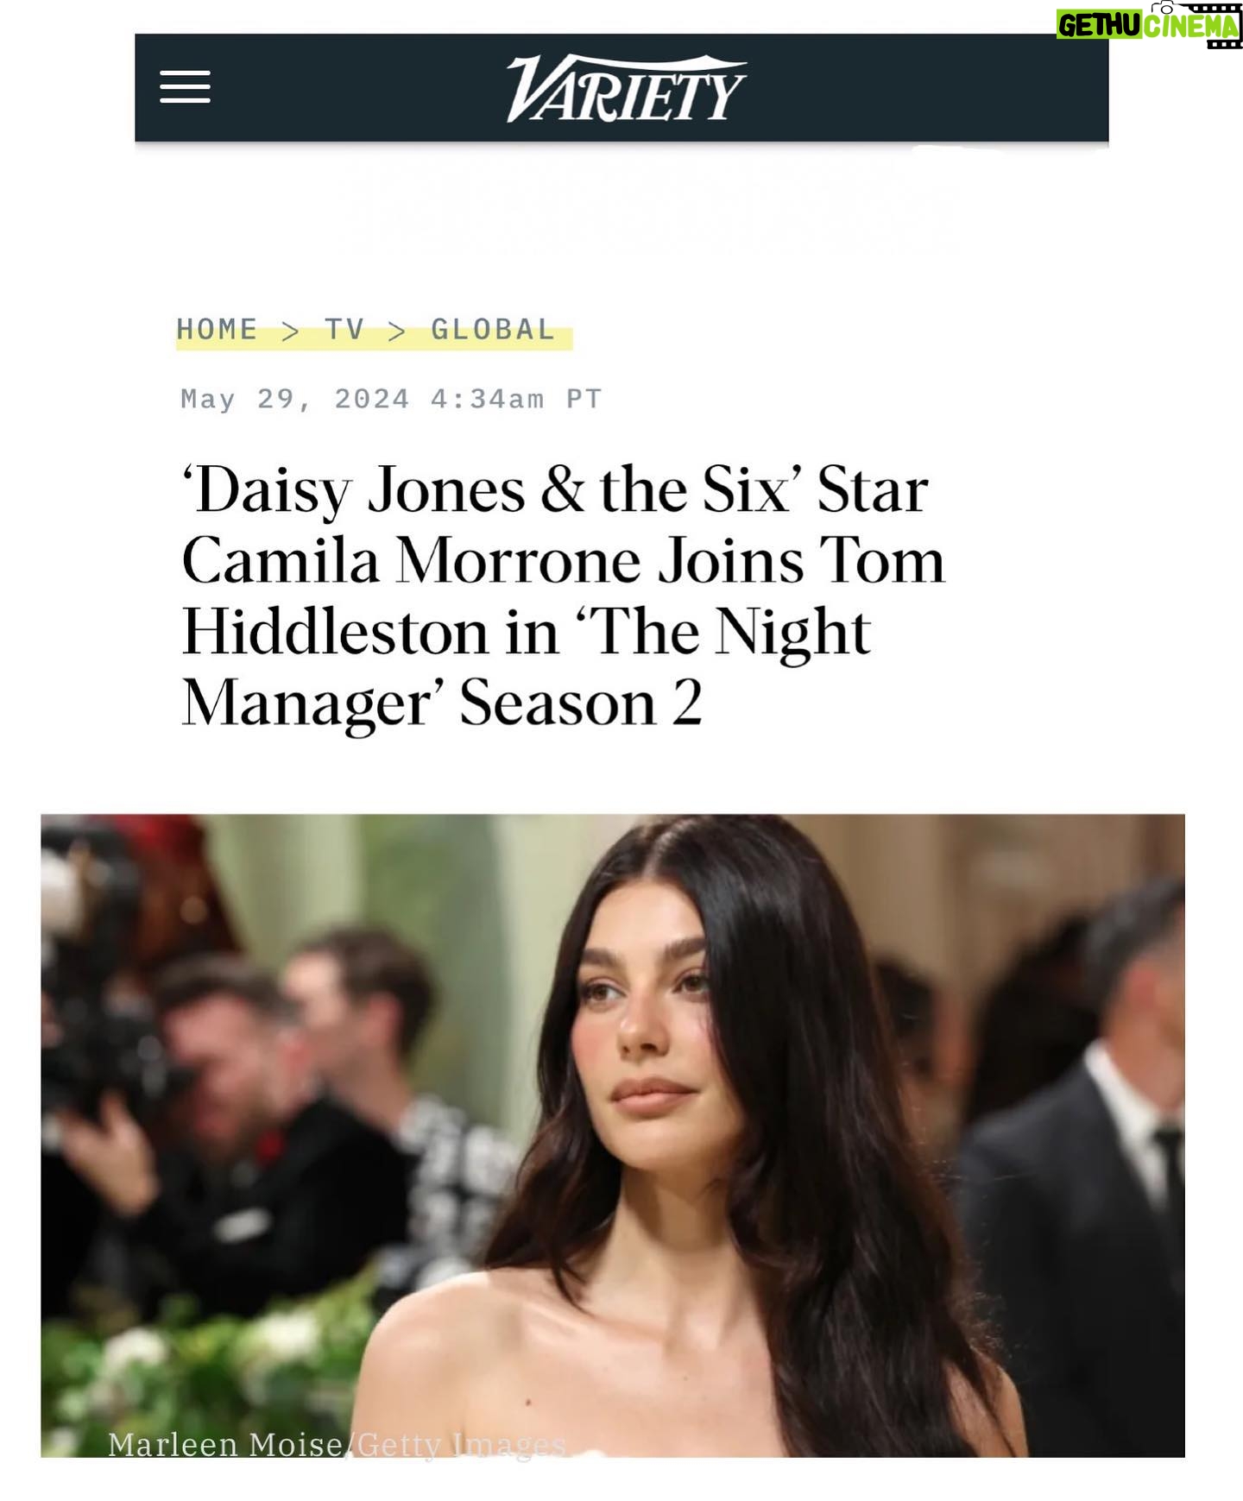The image size is (1243, 1501).
Task: Click the camera icon above Gethu Cinema
Action: pos(1164,7)
